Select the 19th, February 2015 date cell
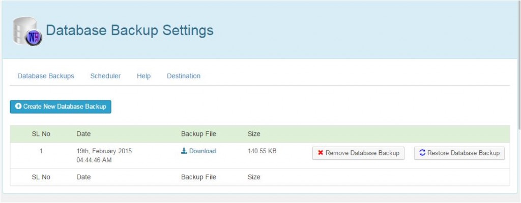This screenshot has width=521, height=203. [105, 151]
